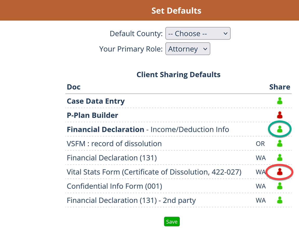
Task: Toggle the Case Data Entry share icon
Action: [280, 101]
